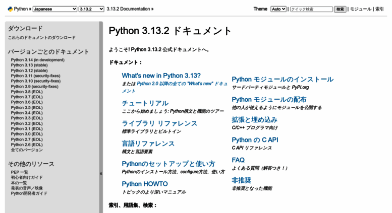This screenshot has height=213, width=392.
Task: Click Python 3.13.2 ドキュメント heading
Action: (x=170, y=31)
